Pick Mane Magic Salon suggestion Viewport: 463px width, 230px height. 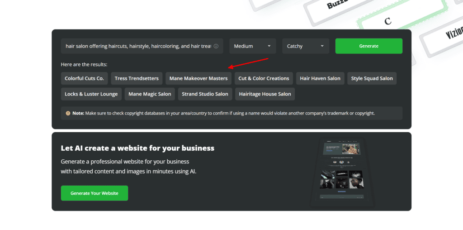pyautogui.click(x=150, y=94)
